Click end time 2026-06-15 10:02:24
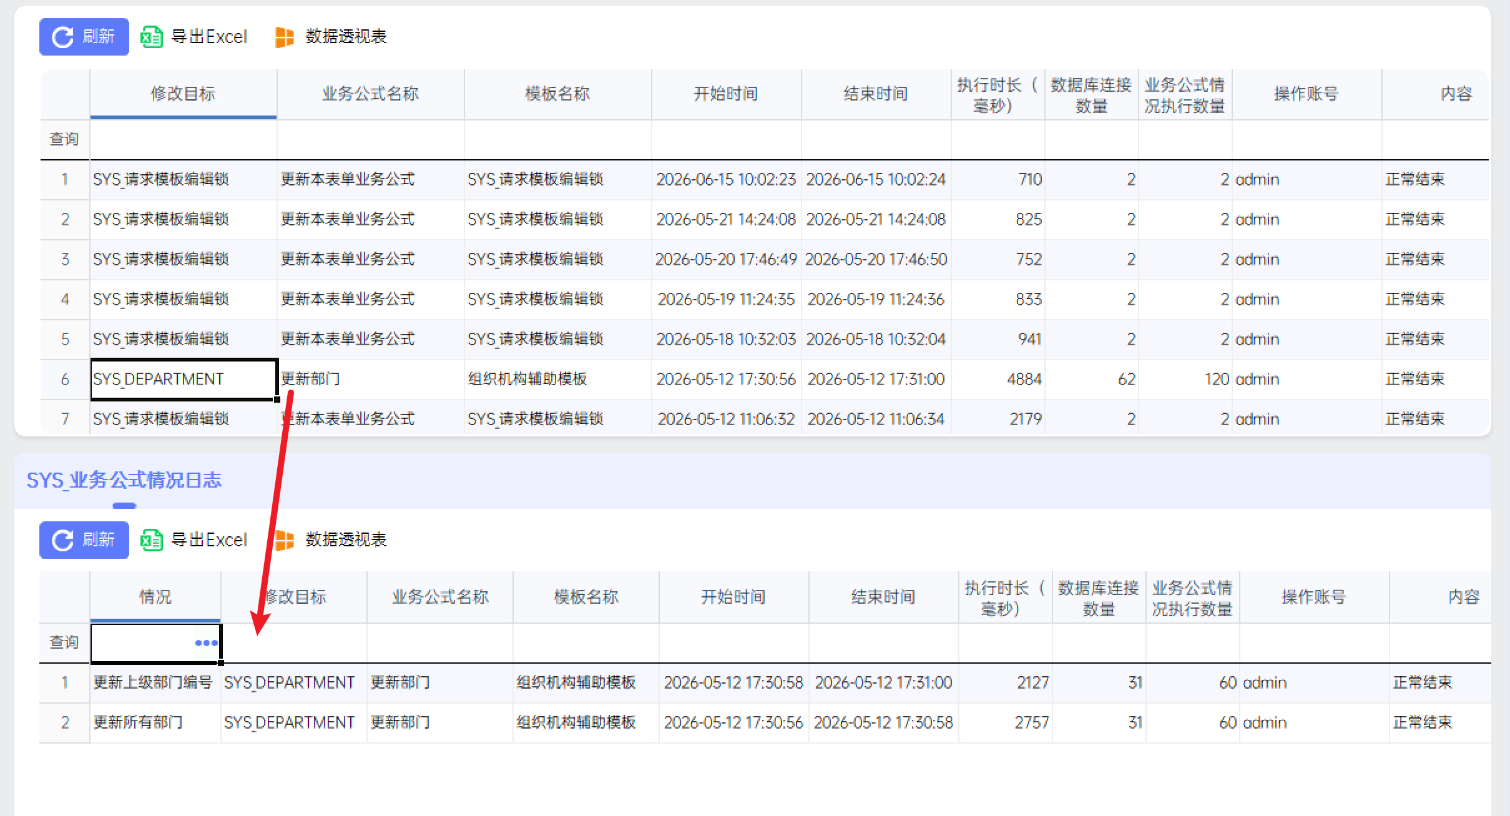The image size is (1510, 816). (876, 179)
